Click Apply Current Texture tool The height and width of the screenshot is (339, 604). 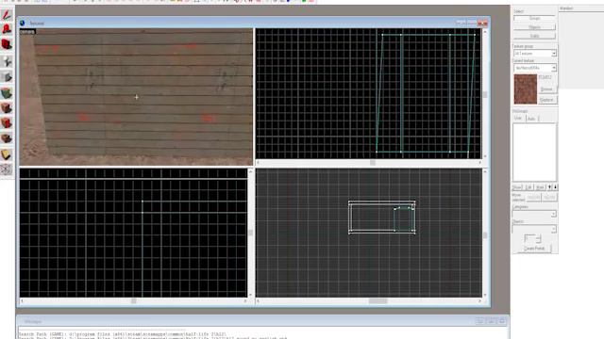7,108
